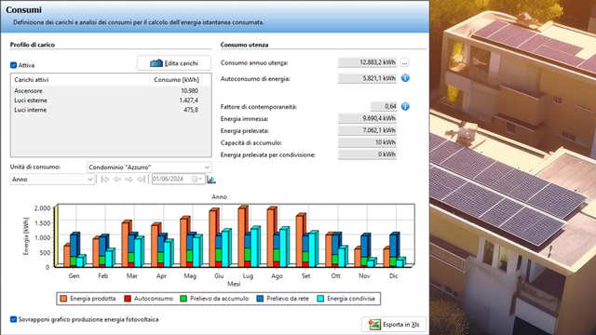Jump to the last period arrow
The height and width of the screenshot is (335, 596).
tap(142, 180)
